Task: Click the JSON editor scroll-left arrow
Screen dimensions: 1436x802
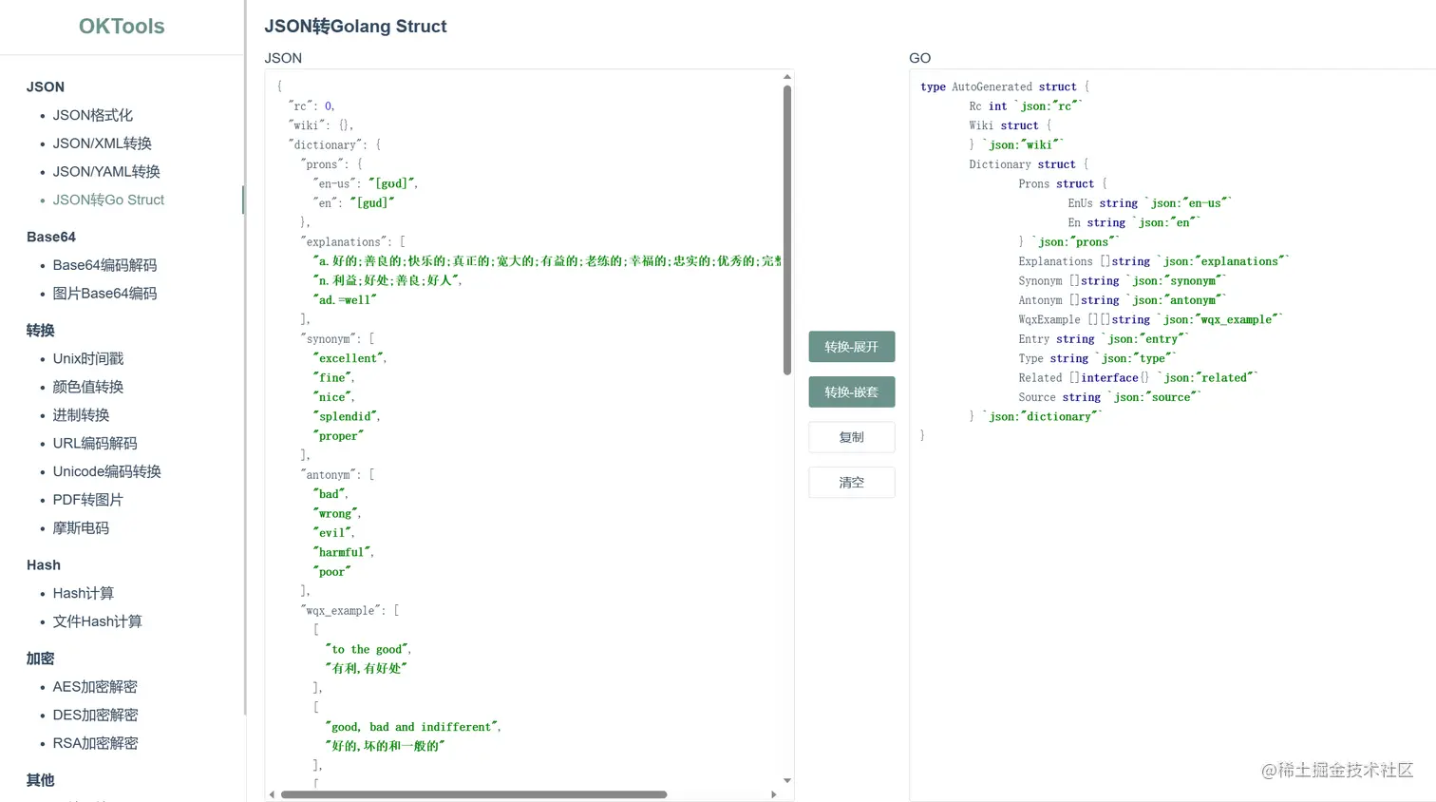Action: (x=273, y=794)
